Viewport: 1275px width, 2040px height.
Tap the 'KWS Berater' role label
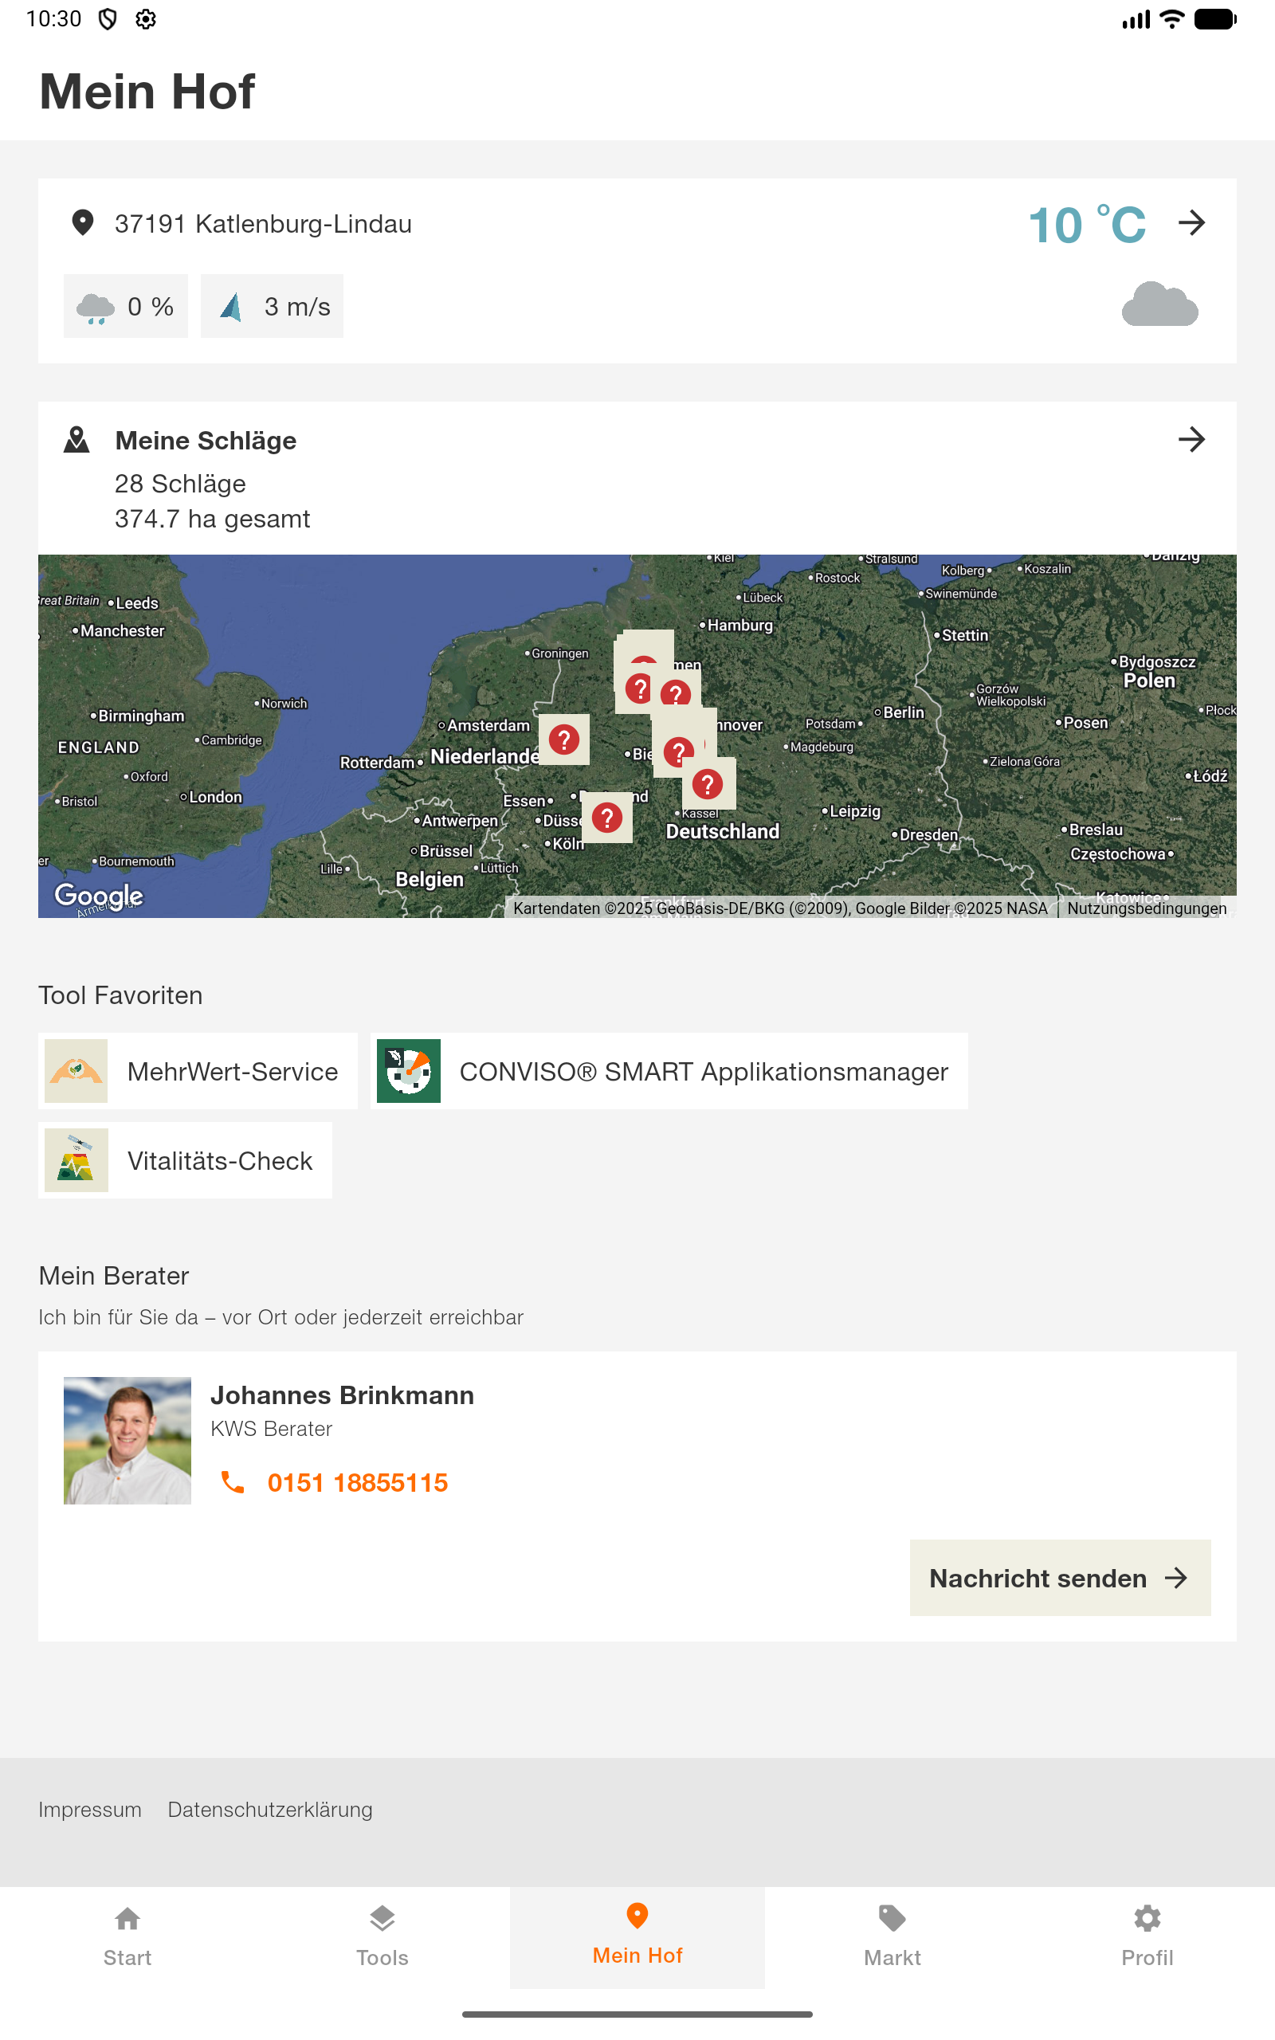coord(272,1429)
